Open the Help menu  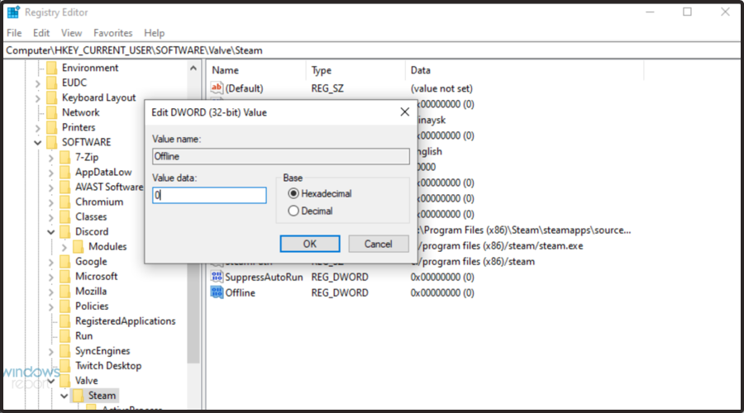pos(155,33)
